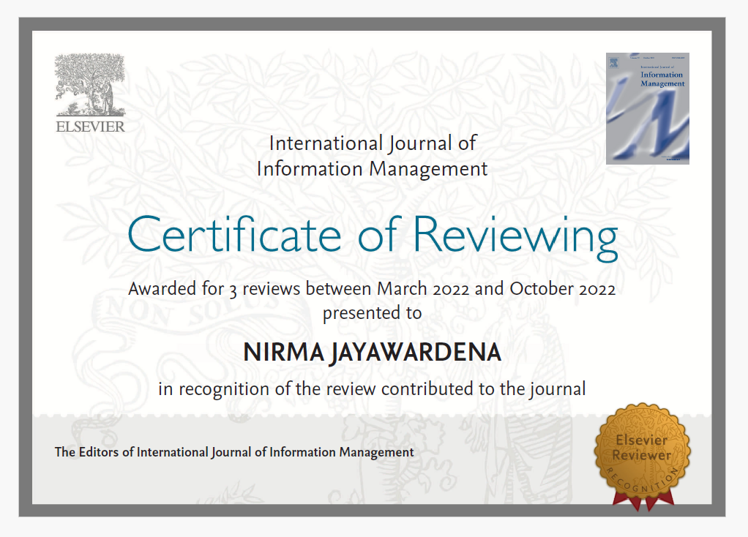Click the 'Information Management' title line
The image size is (748, 537).
372,169
